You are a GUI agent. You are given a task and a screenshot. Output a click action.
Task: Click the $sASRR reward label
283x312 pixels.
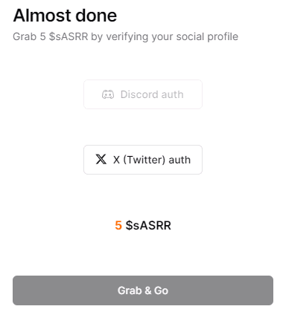tap(148, 225)
